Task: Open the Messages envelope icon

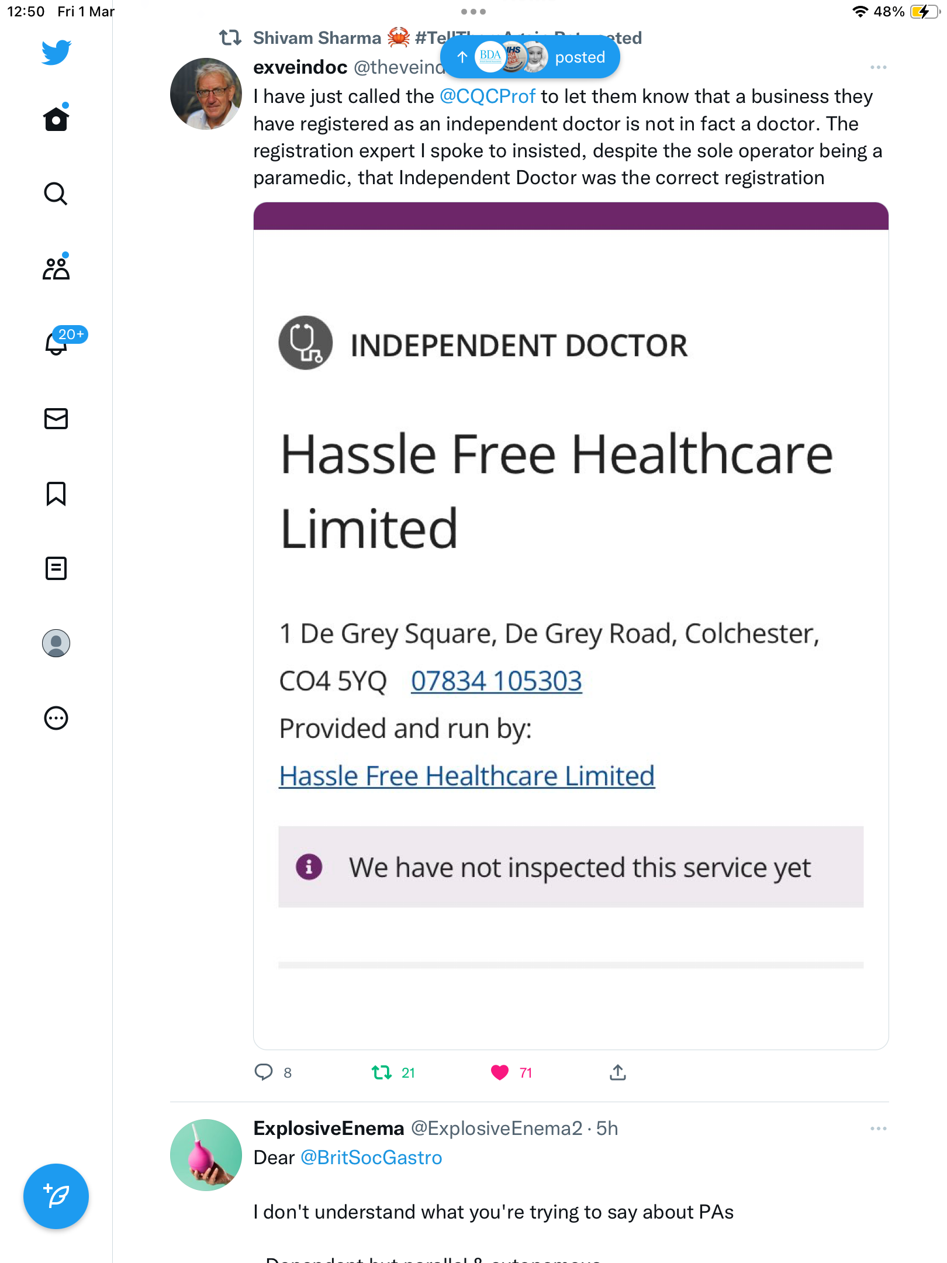Action: [56, 419]
